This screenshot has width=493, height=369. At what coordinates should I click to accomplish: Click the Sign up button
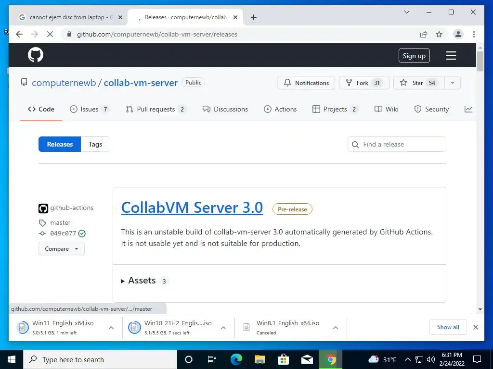tap(414, 56)
